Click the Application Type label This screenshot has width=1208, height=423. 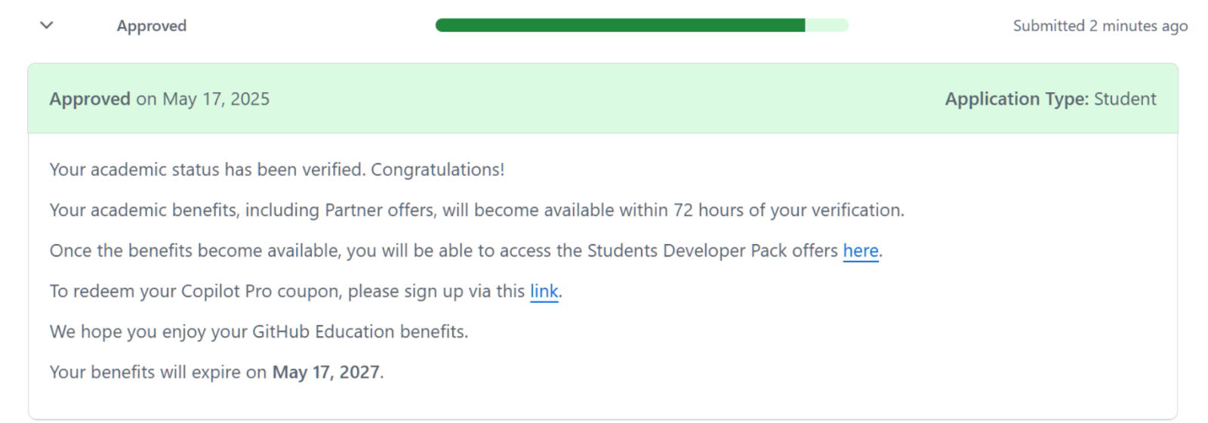coord(1016,99)
